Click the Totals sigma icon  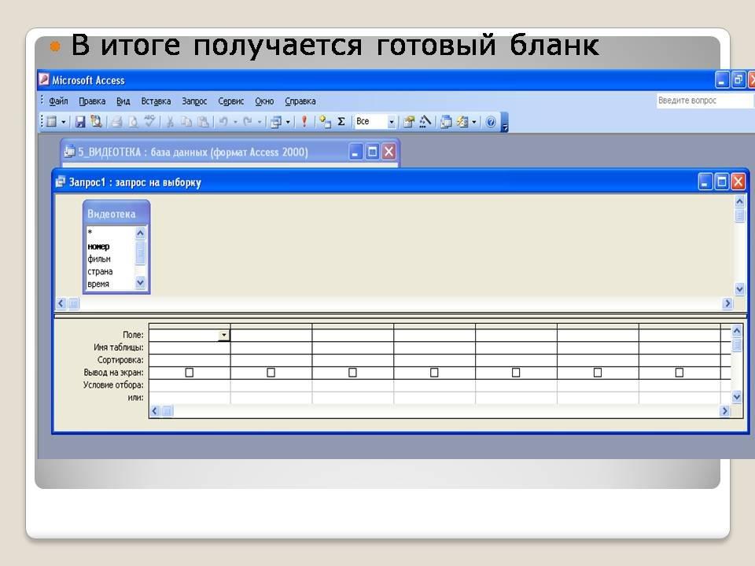(341, 122)
